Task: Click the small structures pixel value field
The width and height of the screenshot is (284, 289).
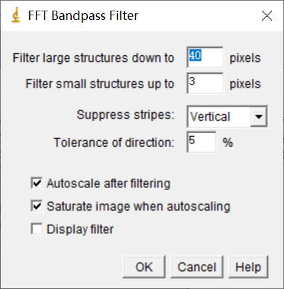Action: pyautogui.click(x=205, y=83)
